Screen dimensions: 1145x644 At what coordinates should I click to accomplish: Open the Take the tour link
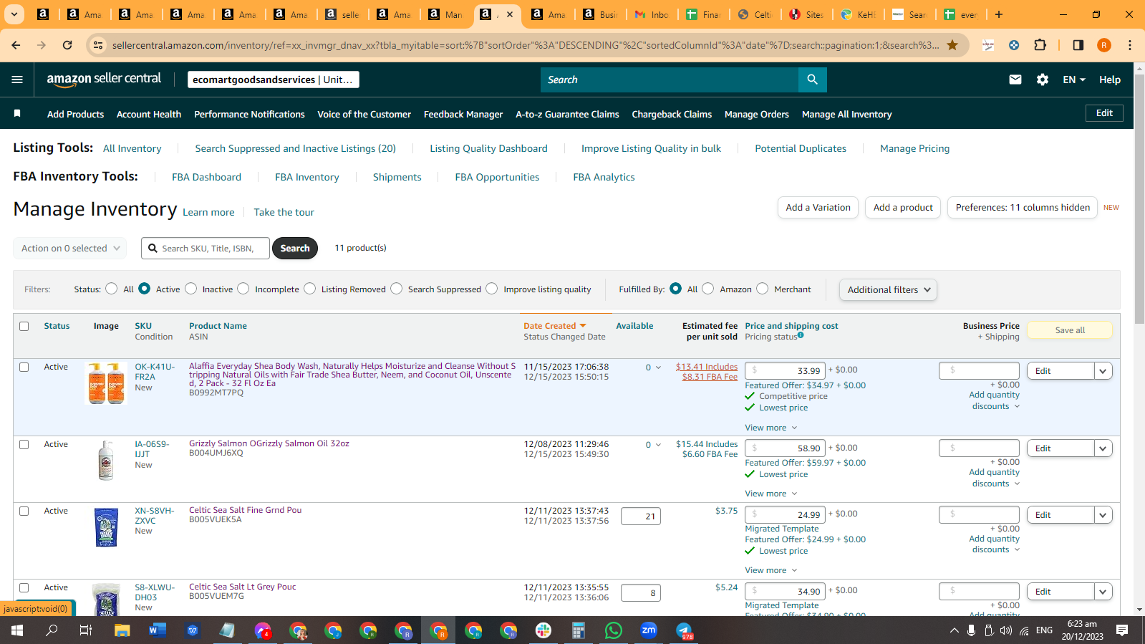pyautogui.click(x=284, y=212)
